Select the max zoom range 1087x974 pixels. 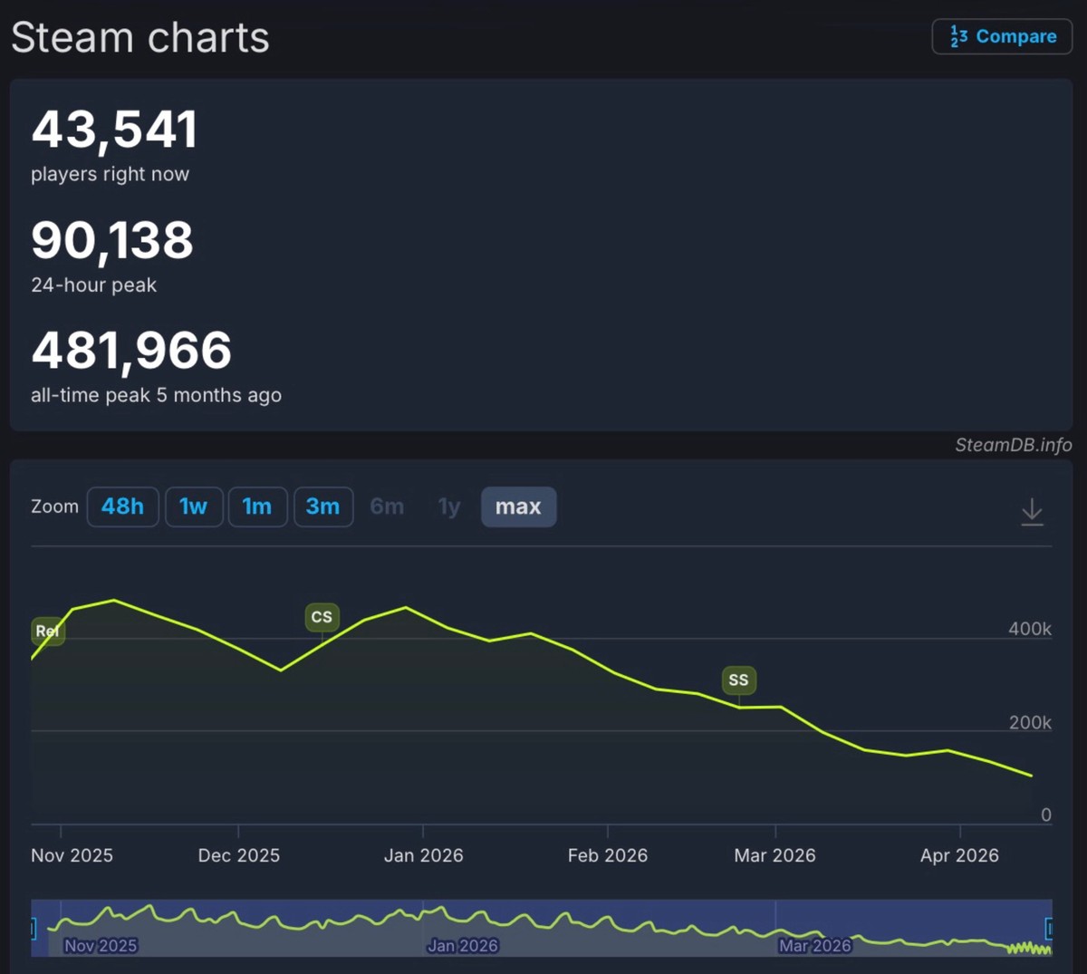(x=518, y=506)
